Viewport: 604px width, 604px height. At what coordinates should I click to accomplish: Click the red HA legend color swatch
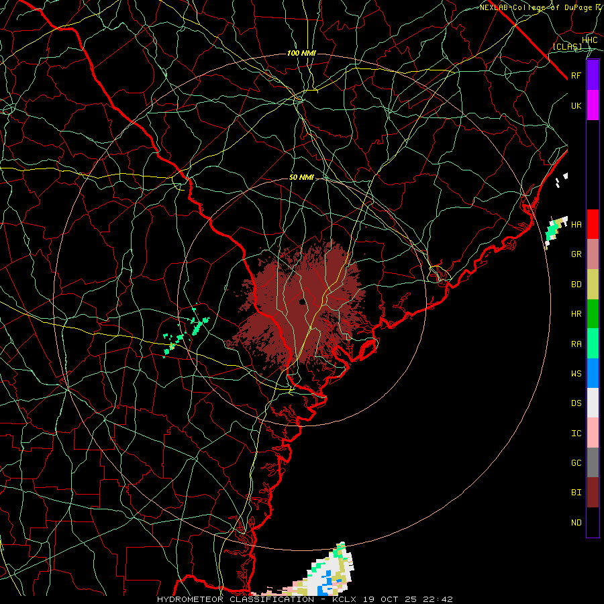[593, 224]
